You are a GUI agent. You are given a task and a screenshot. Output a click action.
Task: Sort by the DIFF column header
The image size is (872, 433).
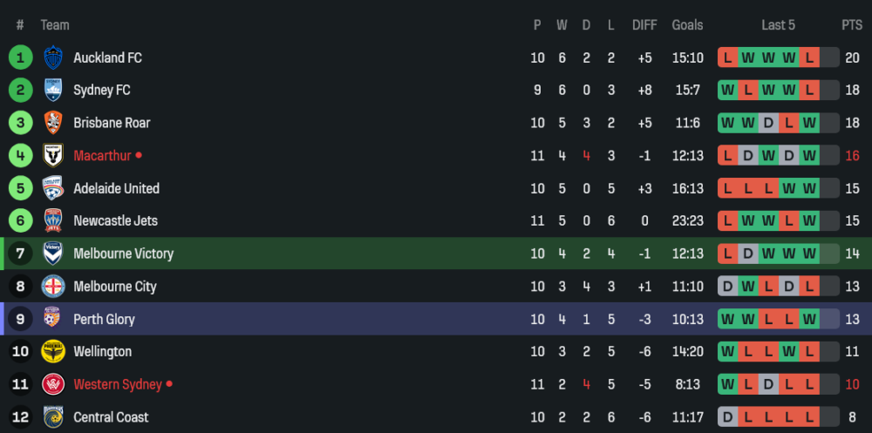tap(644, 25)
